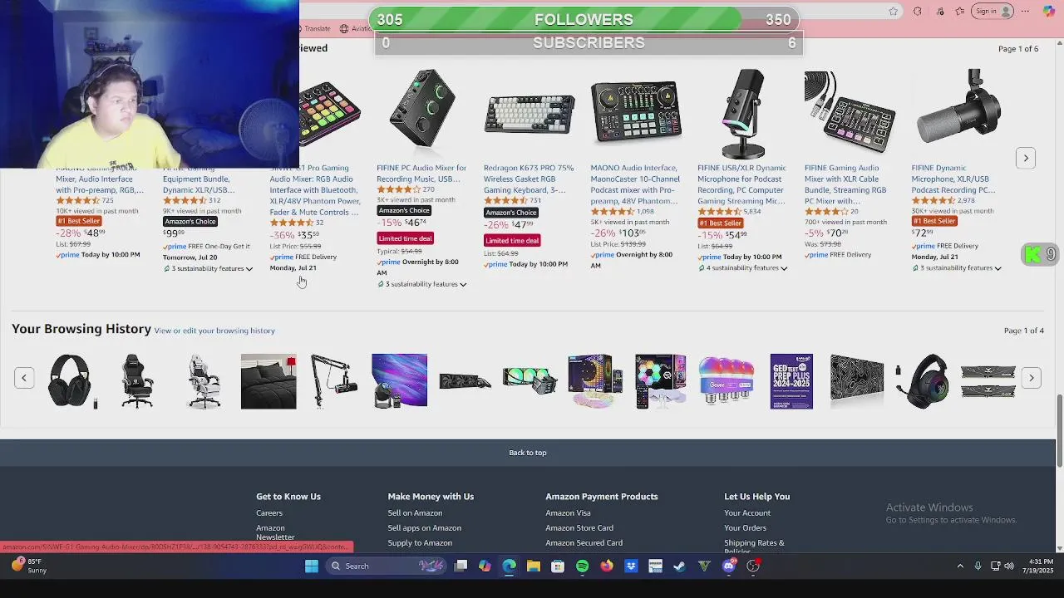Open the hexagon wall lights history thumbnail
This screenshot has height=598, width=1064.
pyautogui.click(x=661, y=381)
